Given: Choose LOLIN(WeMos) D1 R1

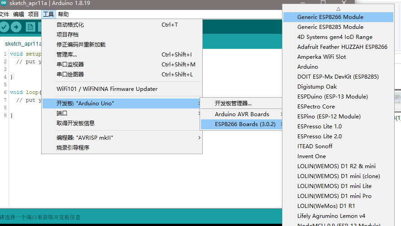Looking at the screenshot, I should pyautogui.click(x=338, y=206).
